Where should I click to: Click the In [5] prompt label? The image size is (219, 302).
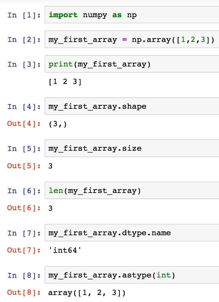click(x=24, y=148)
